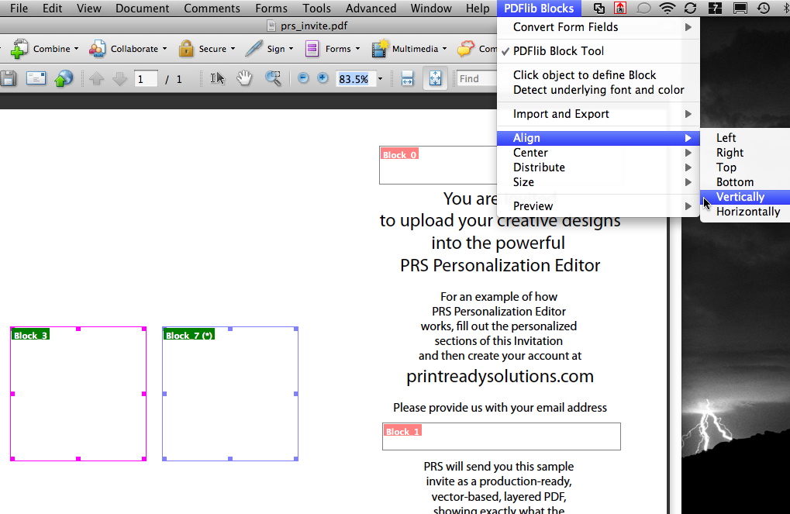Image resolution: width=790 pixels, height=514 pixels.
Task: Click the Combine files icon
Action: tap(19, 49)
